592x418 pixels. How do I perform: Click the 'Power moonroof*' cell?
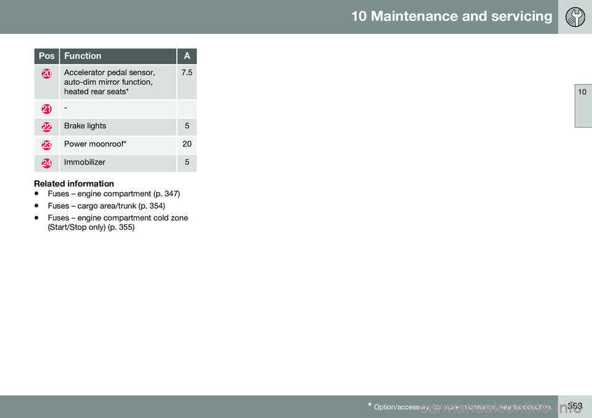[x=118, y=144]
